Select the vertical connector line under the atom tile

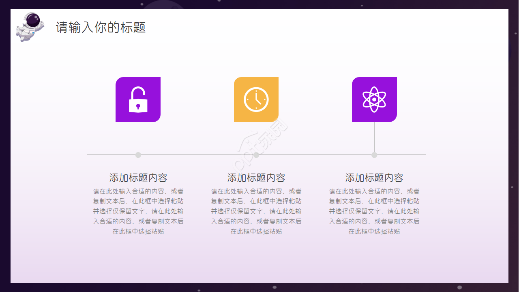pyautogui.click(x=374, y=137)
